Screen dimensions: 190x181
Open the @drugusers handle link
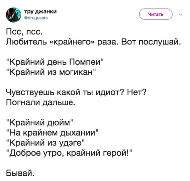click(36, 18)
